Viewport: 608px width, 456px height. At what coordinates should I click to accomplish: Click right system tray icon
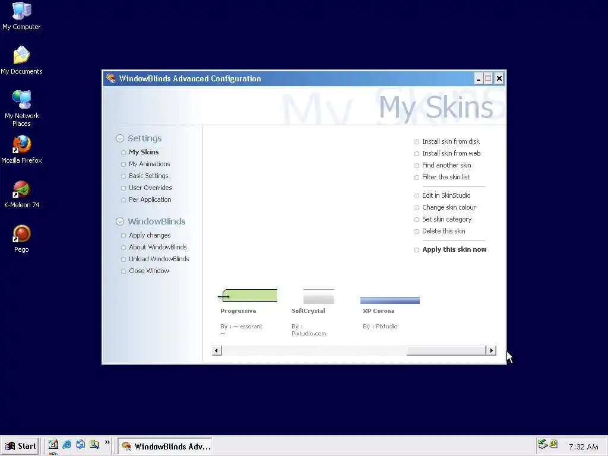pyautogui.click(x=553, y=444)
